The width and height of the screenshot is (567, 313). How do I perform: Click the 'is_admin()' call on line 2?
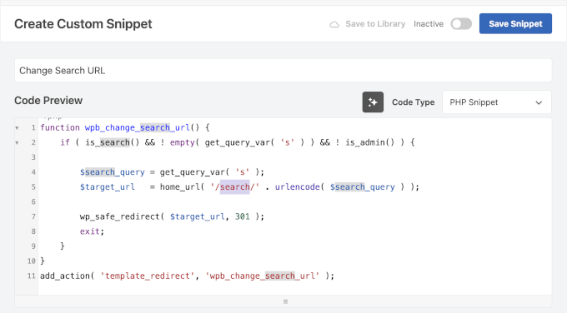pyautogui.click(x=369, y=142)
